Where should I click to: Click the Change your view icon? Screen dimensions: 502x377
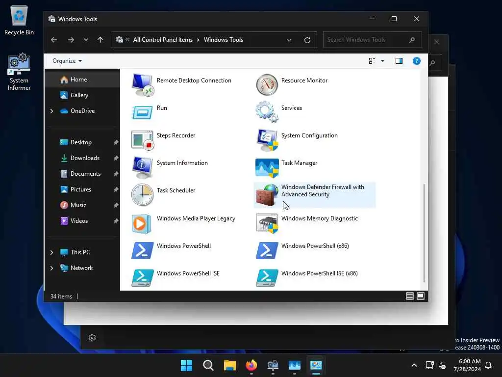tap(372, 61)
